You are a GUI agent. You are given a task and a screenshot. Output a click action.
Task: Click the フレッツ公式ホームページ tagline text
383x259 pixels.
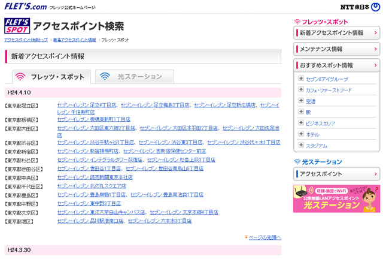(72, 8)
